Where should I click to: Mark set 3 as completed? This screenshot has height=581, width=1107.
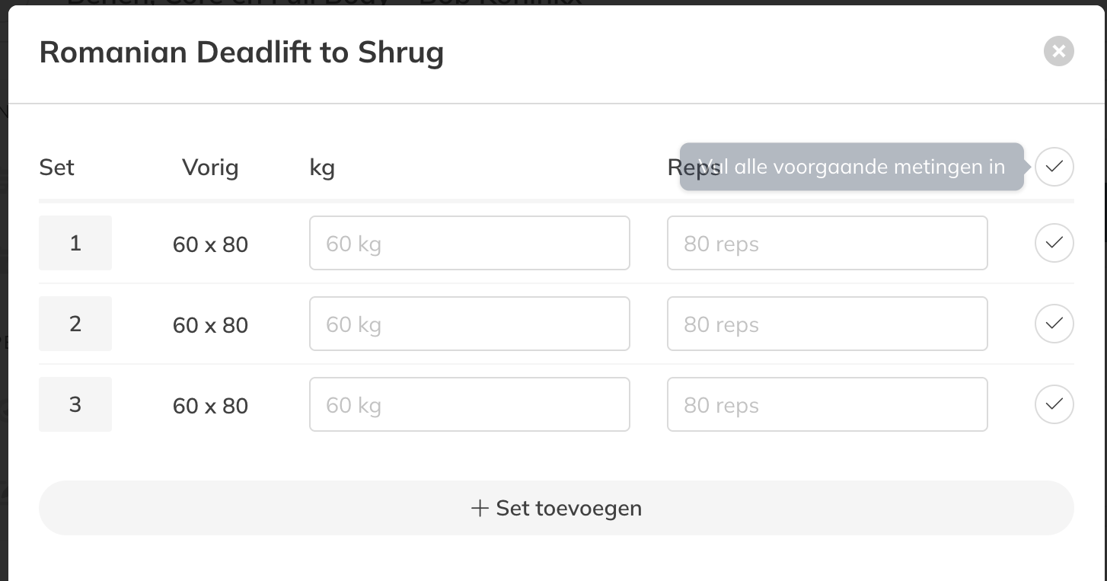pos(1054,404)
